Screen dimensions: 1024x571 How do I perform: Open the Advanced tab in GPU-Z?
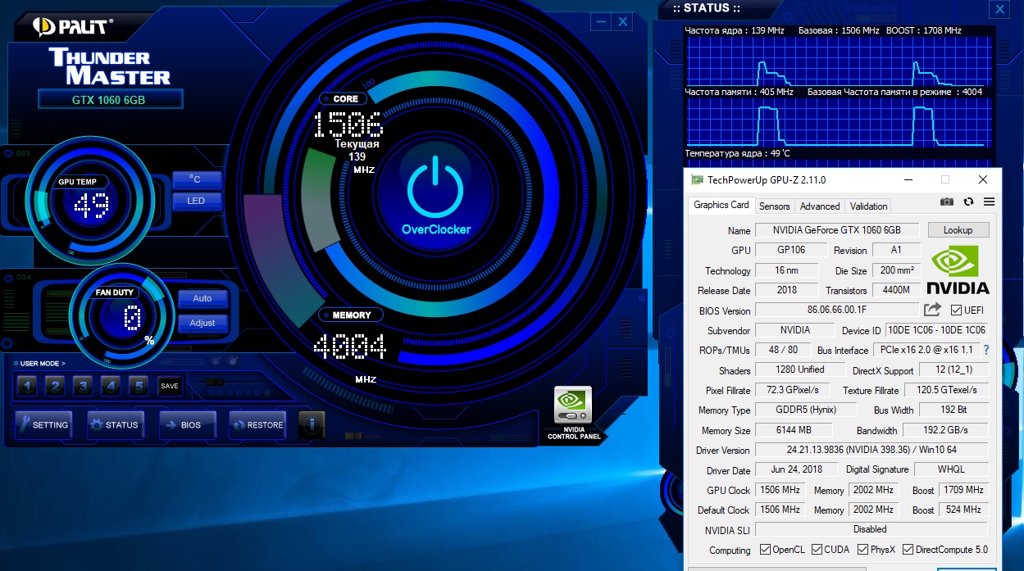point(820,206)
